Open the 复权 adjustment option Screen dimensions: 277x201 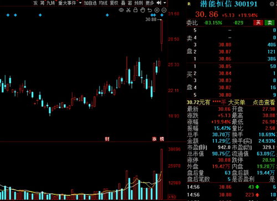tap(114, 3)
